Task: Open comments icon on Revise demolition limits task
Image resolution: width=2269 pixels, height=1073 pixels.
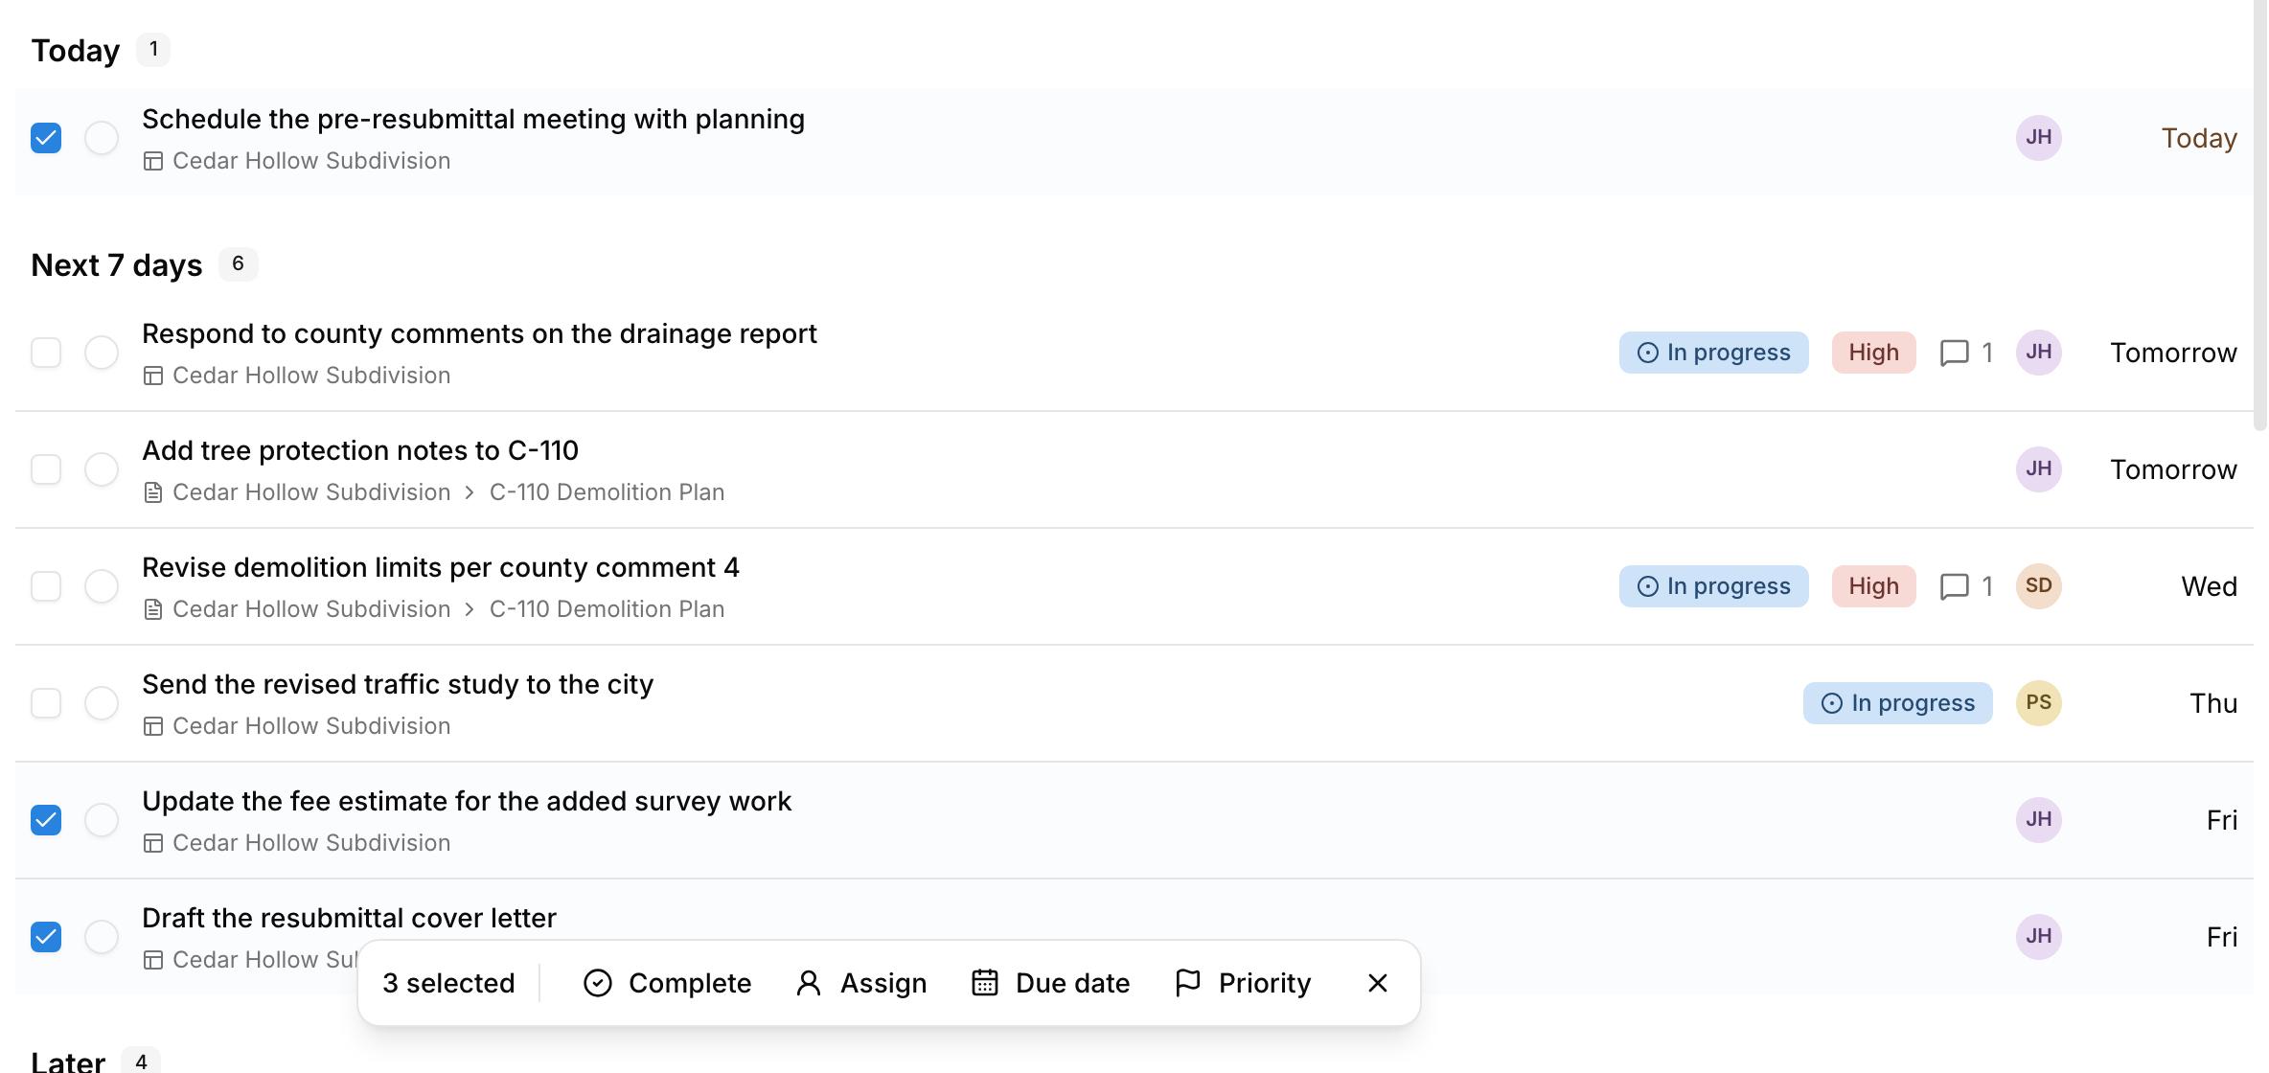Action: (1966, 586)
